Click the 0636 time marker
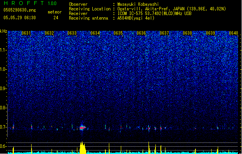The width and height of the screenshot is (242, 154). [x=141, y=33]
